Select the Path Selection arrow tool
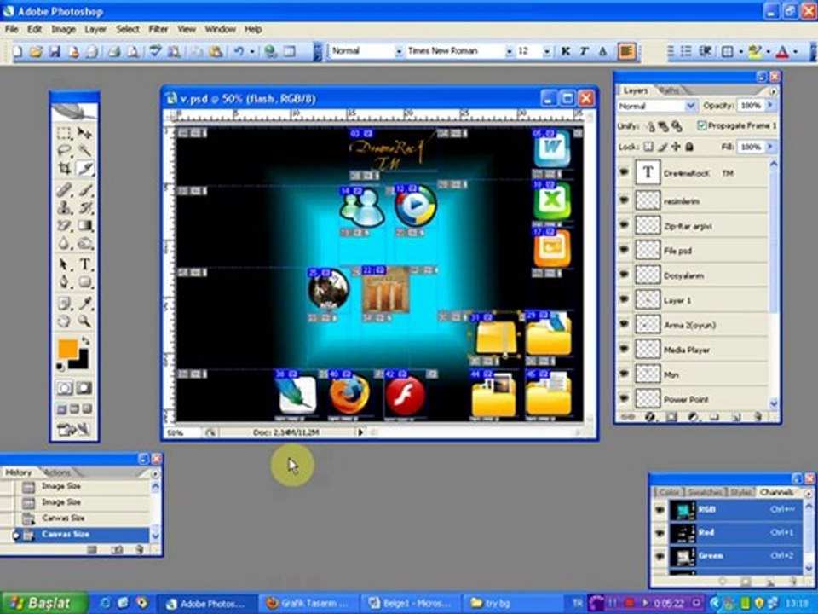 click(64, 264)
